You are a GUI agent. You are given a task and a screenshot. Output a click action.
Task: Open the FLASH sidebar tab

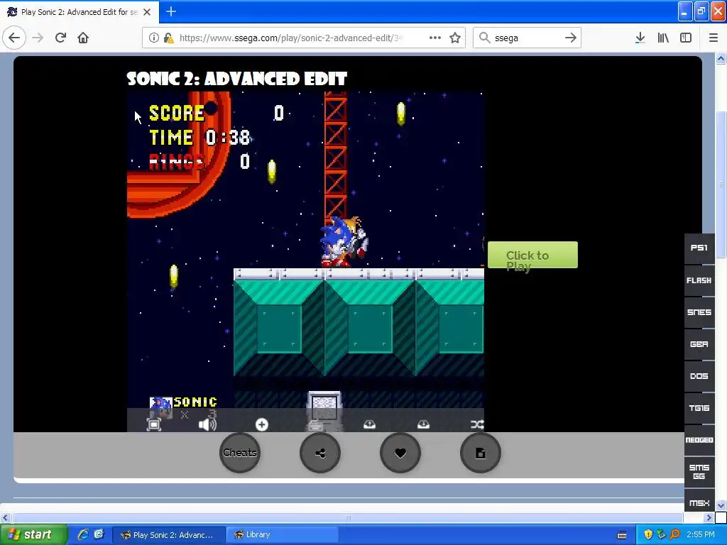[699, 280]
